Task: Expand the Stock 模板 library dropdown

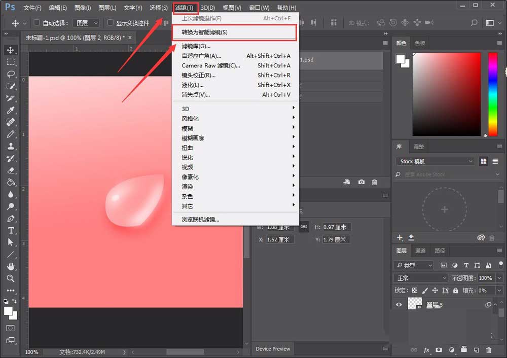Action: (x=435, y=161)
